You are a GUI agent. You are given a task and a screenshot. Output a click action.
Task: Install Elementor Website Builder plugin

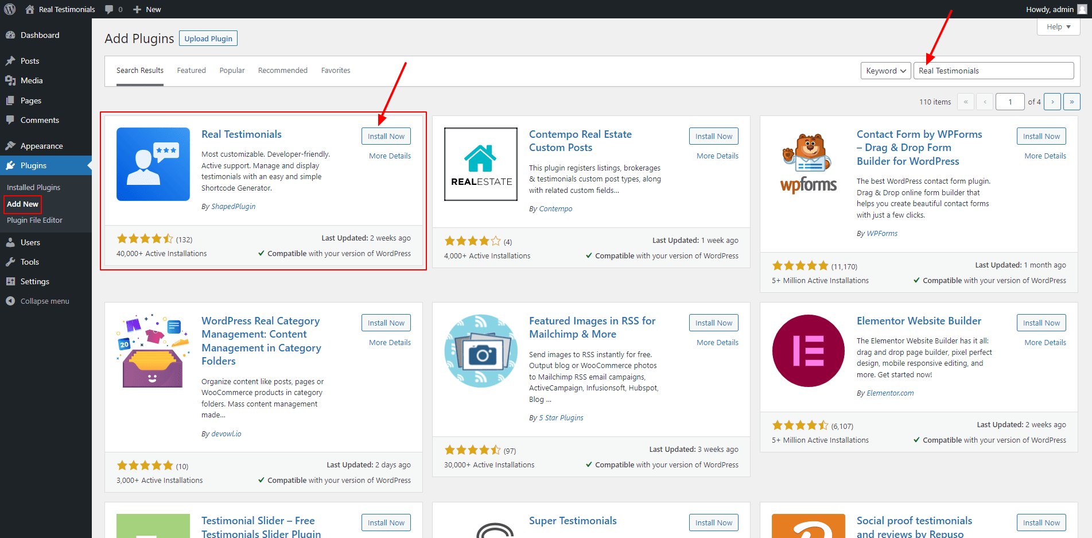point(1042,323)
